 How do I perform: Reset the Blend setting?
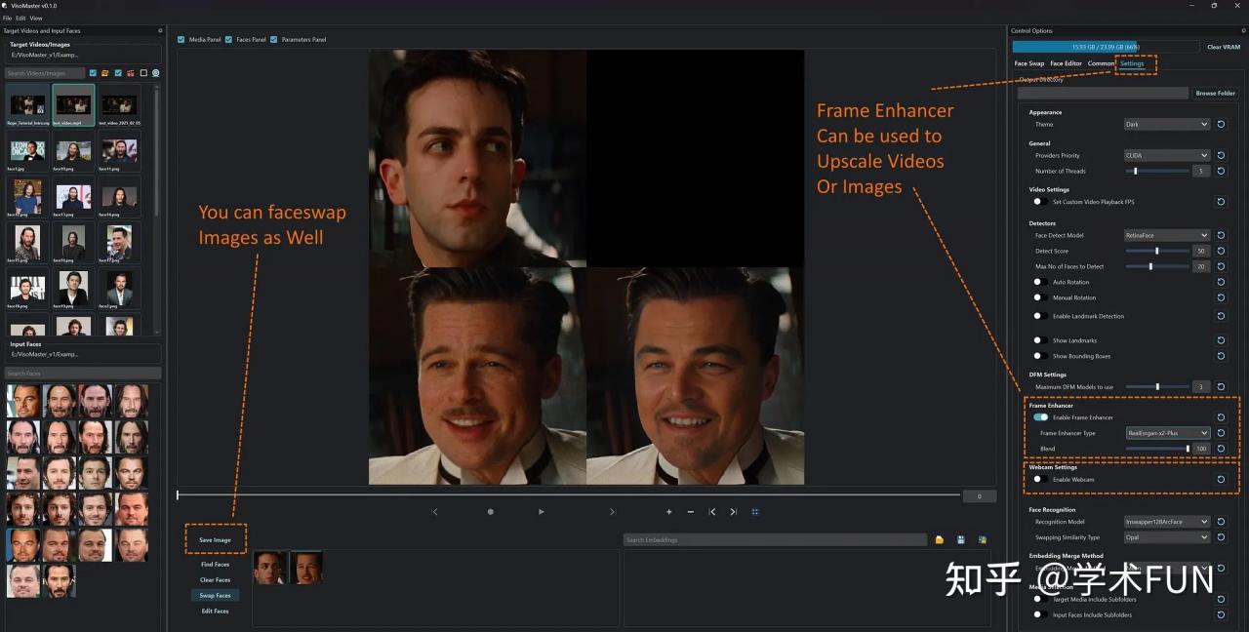pyautogui.click(x=1221, y=449)
